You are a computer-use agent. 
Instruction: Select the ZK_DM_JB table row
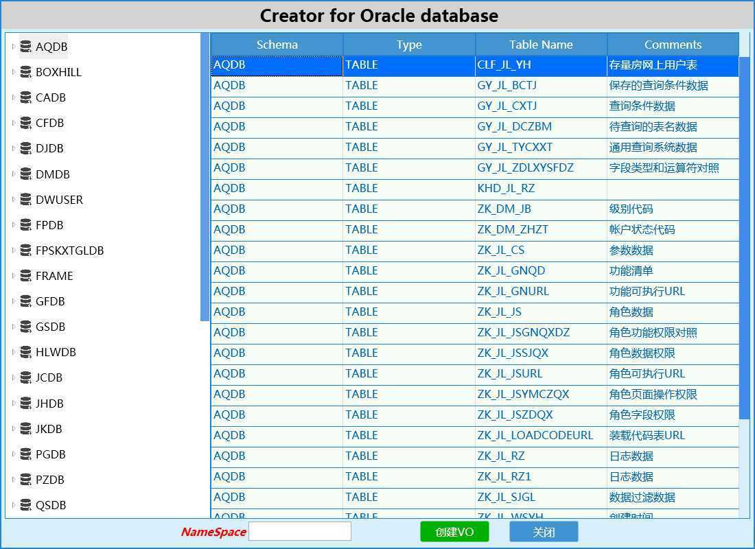coord(475,209)
